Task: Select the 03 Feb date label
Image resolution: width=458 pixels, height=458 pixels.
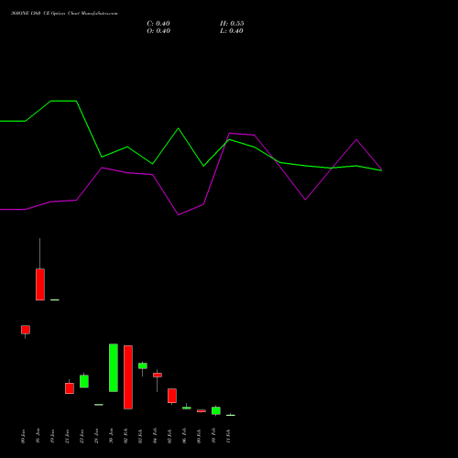Action: 141,436
